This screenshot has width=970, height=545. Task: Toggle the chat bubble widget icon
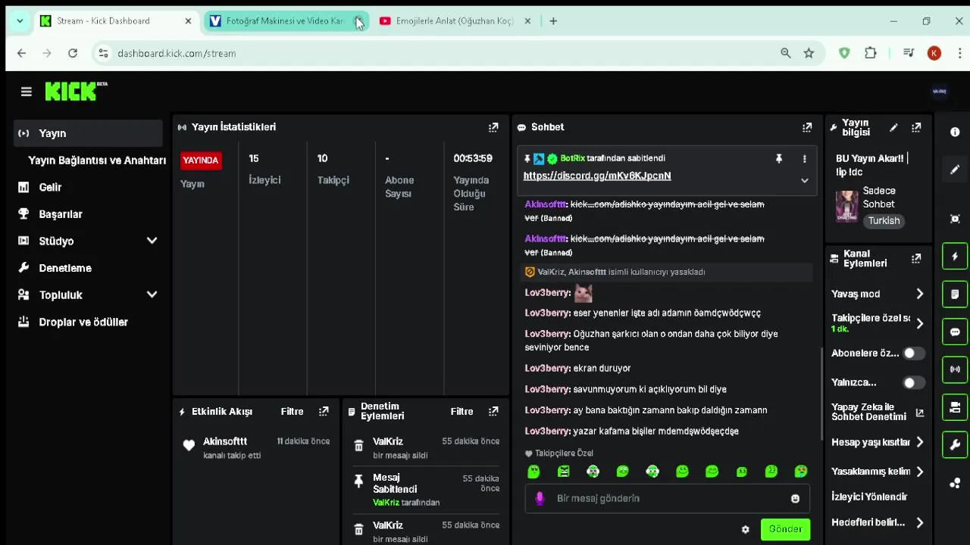(955, 332)
